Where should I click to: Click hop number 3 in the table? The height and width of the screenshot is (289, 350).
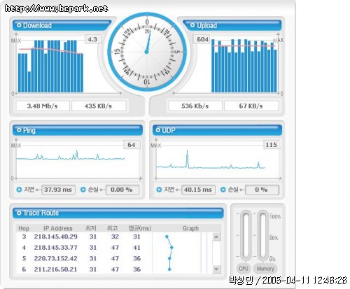click(x=24, y=237)
